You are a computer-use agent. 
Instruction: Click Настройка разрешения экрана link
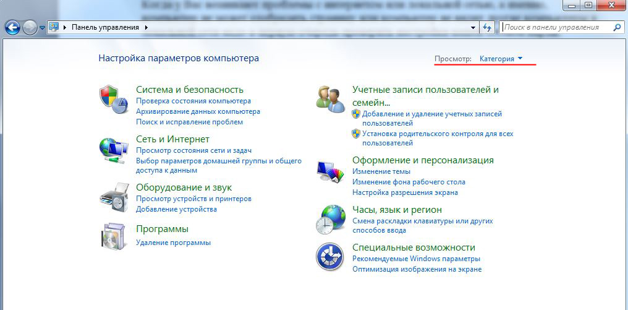coord(405,192)
